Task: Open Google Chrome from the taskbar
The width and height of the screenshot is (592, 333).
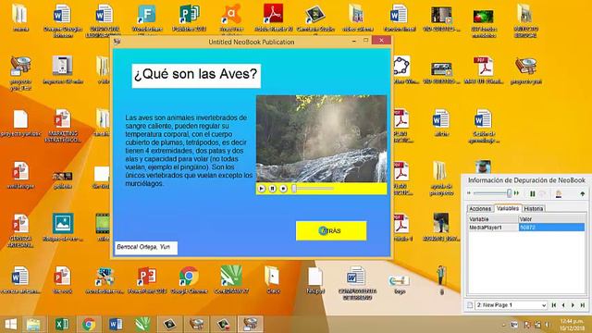Action: pyautogui.click(x=89, y=325)
